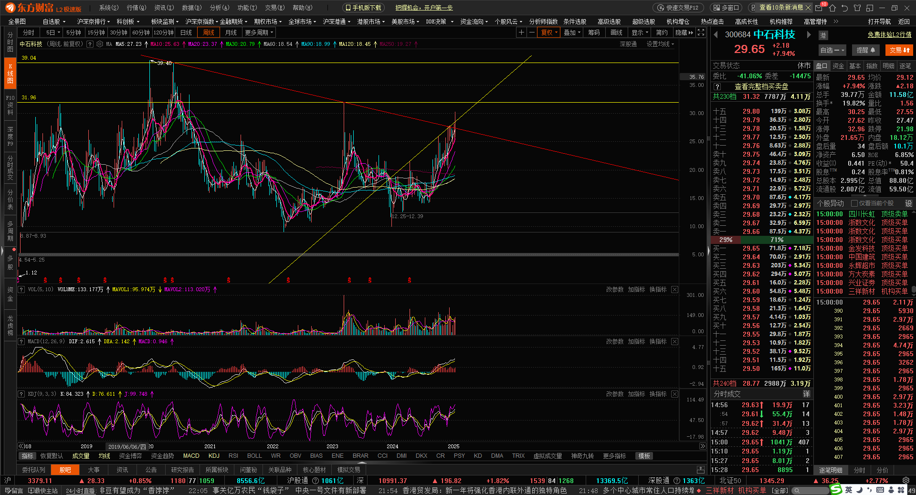Click 提醒 alert button
Viewport: 916px width, 495px height.
[866, 50]
